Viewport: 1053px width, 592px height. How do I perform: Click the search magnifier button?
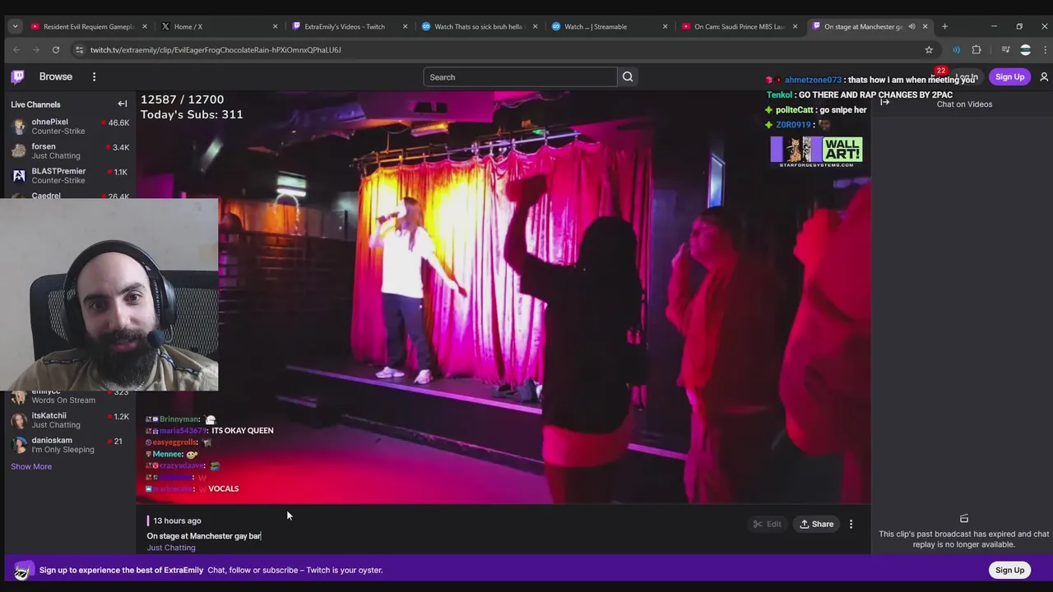[x=628, y=76]
